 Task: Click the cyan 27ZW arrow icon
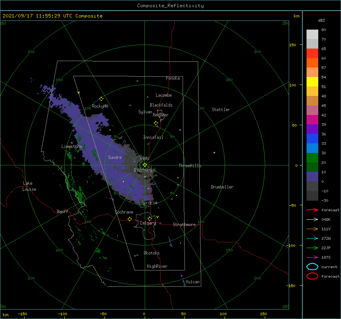tap(312, 239)
